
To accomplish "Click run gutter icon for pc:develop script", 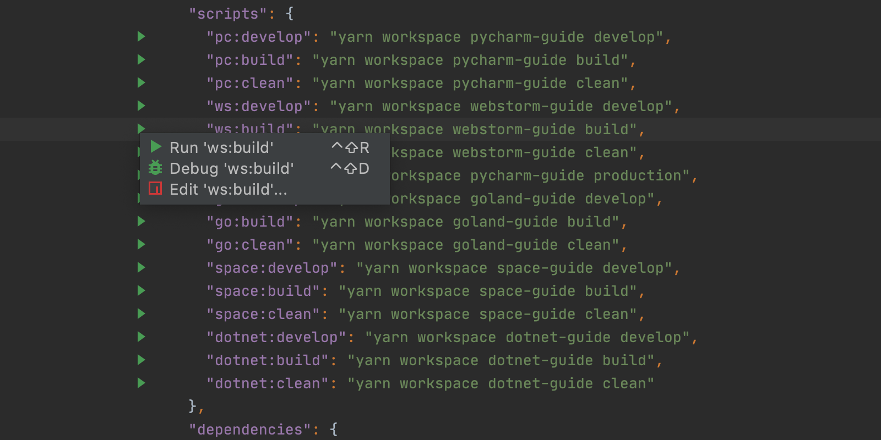I will tap(141, 37).
